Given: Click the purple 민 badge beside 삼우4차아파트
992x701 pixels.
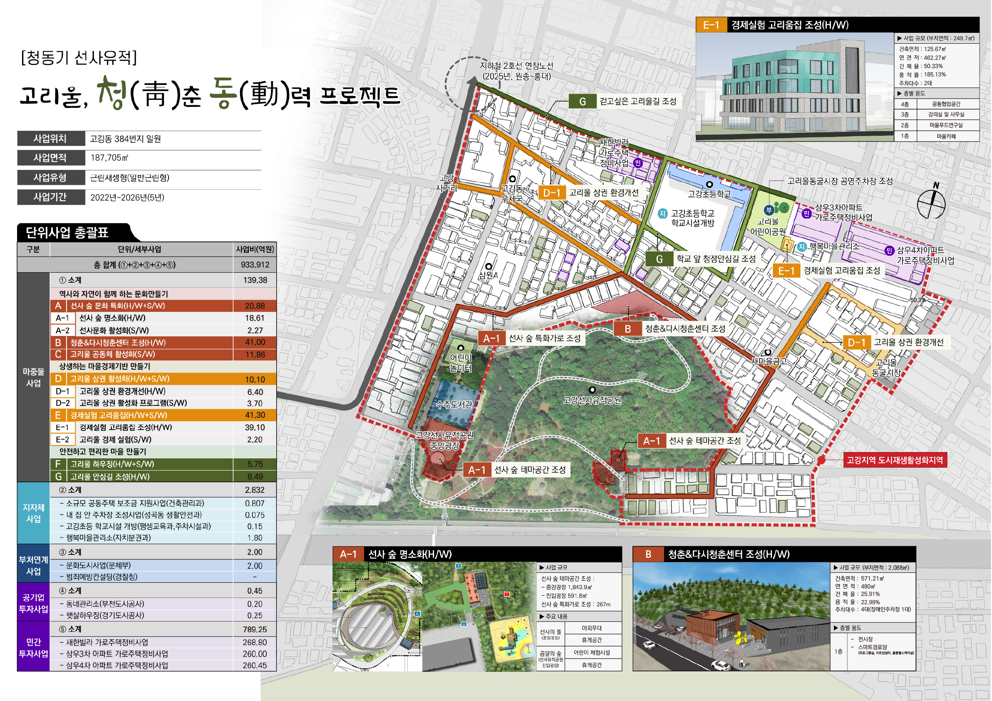Looking at the screenshot, I should tap(889, 251).
